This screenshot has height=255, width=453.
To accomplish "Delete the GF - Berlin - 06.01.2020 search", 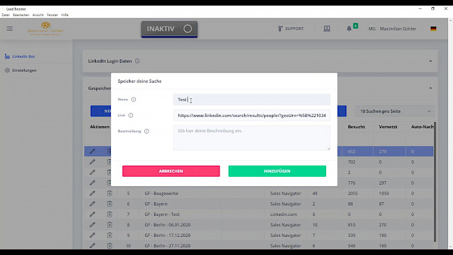I will pyautogui.click(x=109, y=224).
